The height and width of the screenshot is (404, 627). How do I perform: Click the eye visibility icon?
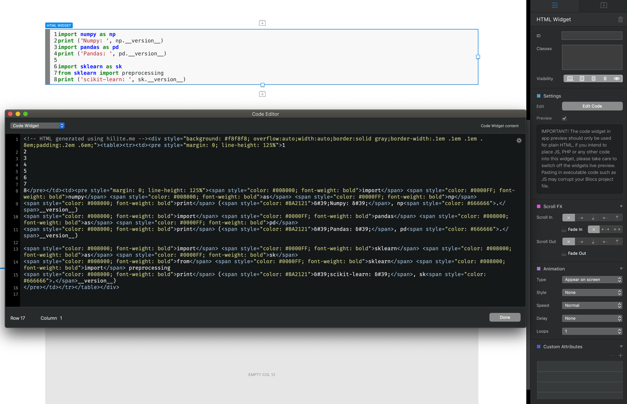click(x=617, y=79)
